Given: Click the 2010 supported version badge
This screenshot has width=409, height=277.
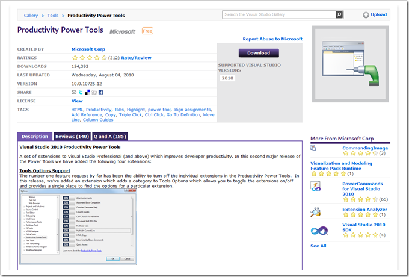Looking at the screenshot, I should click(227, 78).
